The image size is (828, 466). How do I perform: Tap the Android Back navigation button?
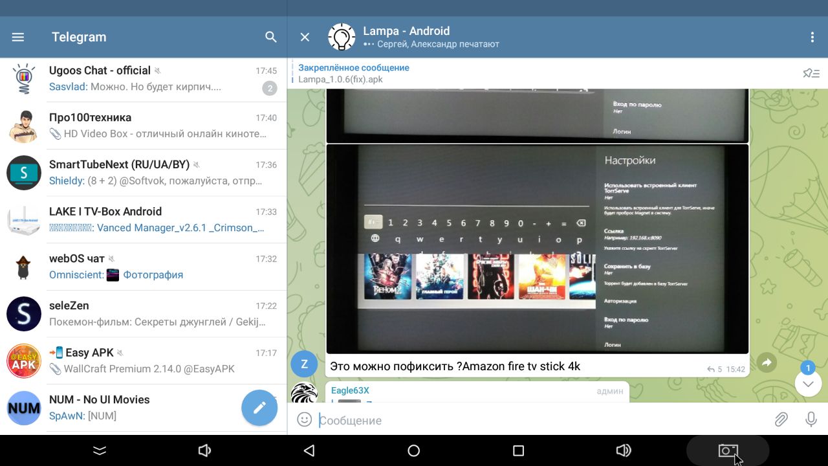[x=309, y=450]
